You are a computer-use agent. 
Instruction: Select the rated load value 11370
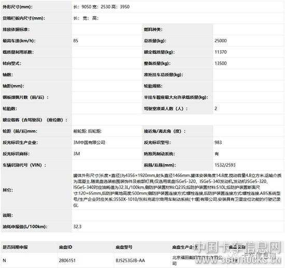[220, 52]
